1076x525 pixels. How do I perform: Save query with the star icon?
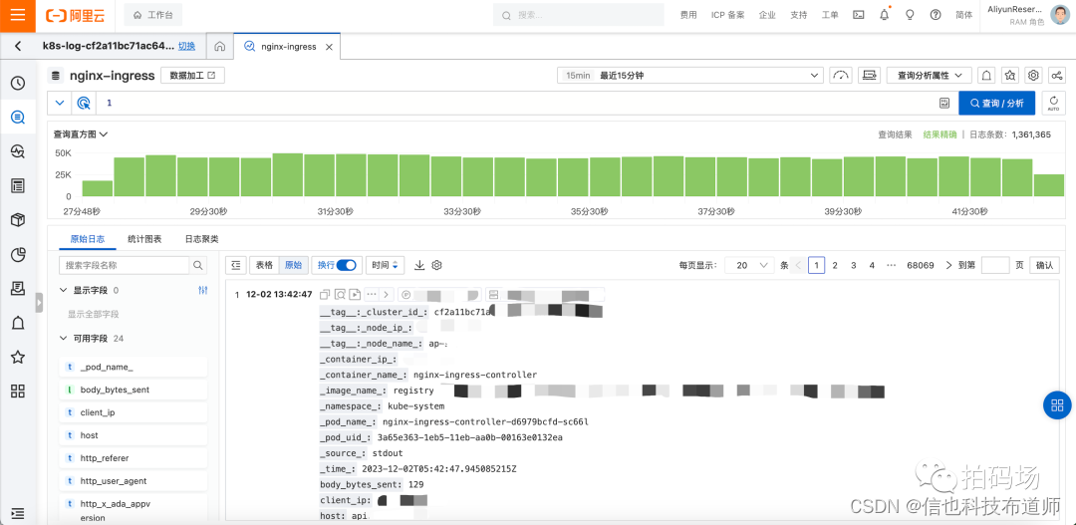pyautogui.click(x=1011, y=76)
